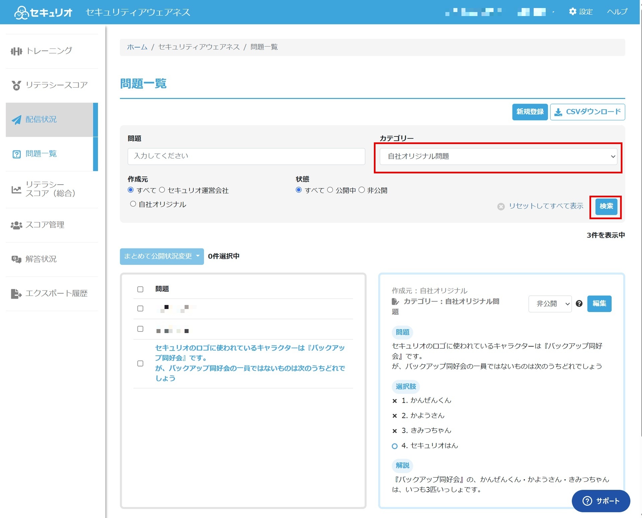This screenshot has height=518, width=642.
Task: Open リテラシースコア（総合） page
Action: pos(52,190)
